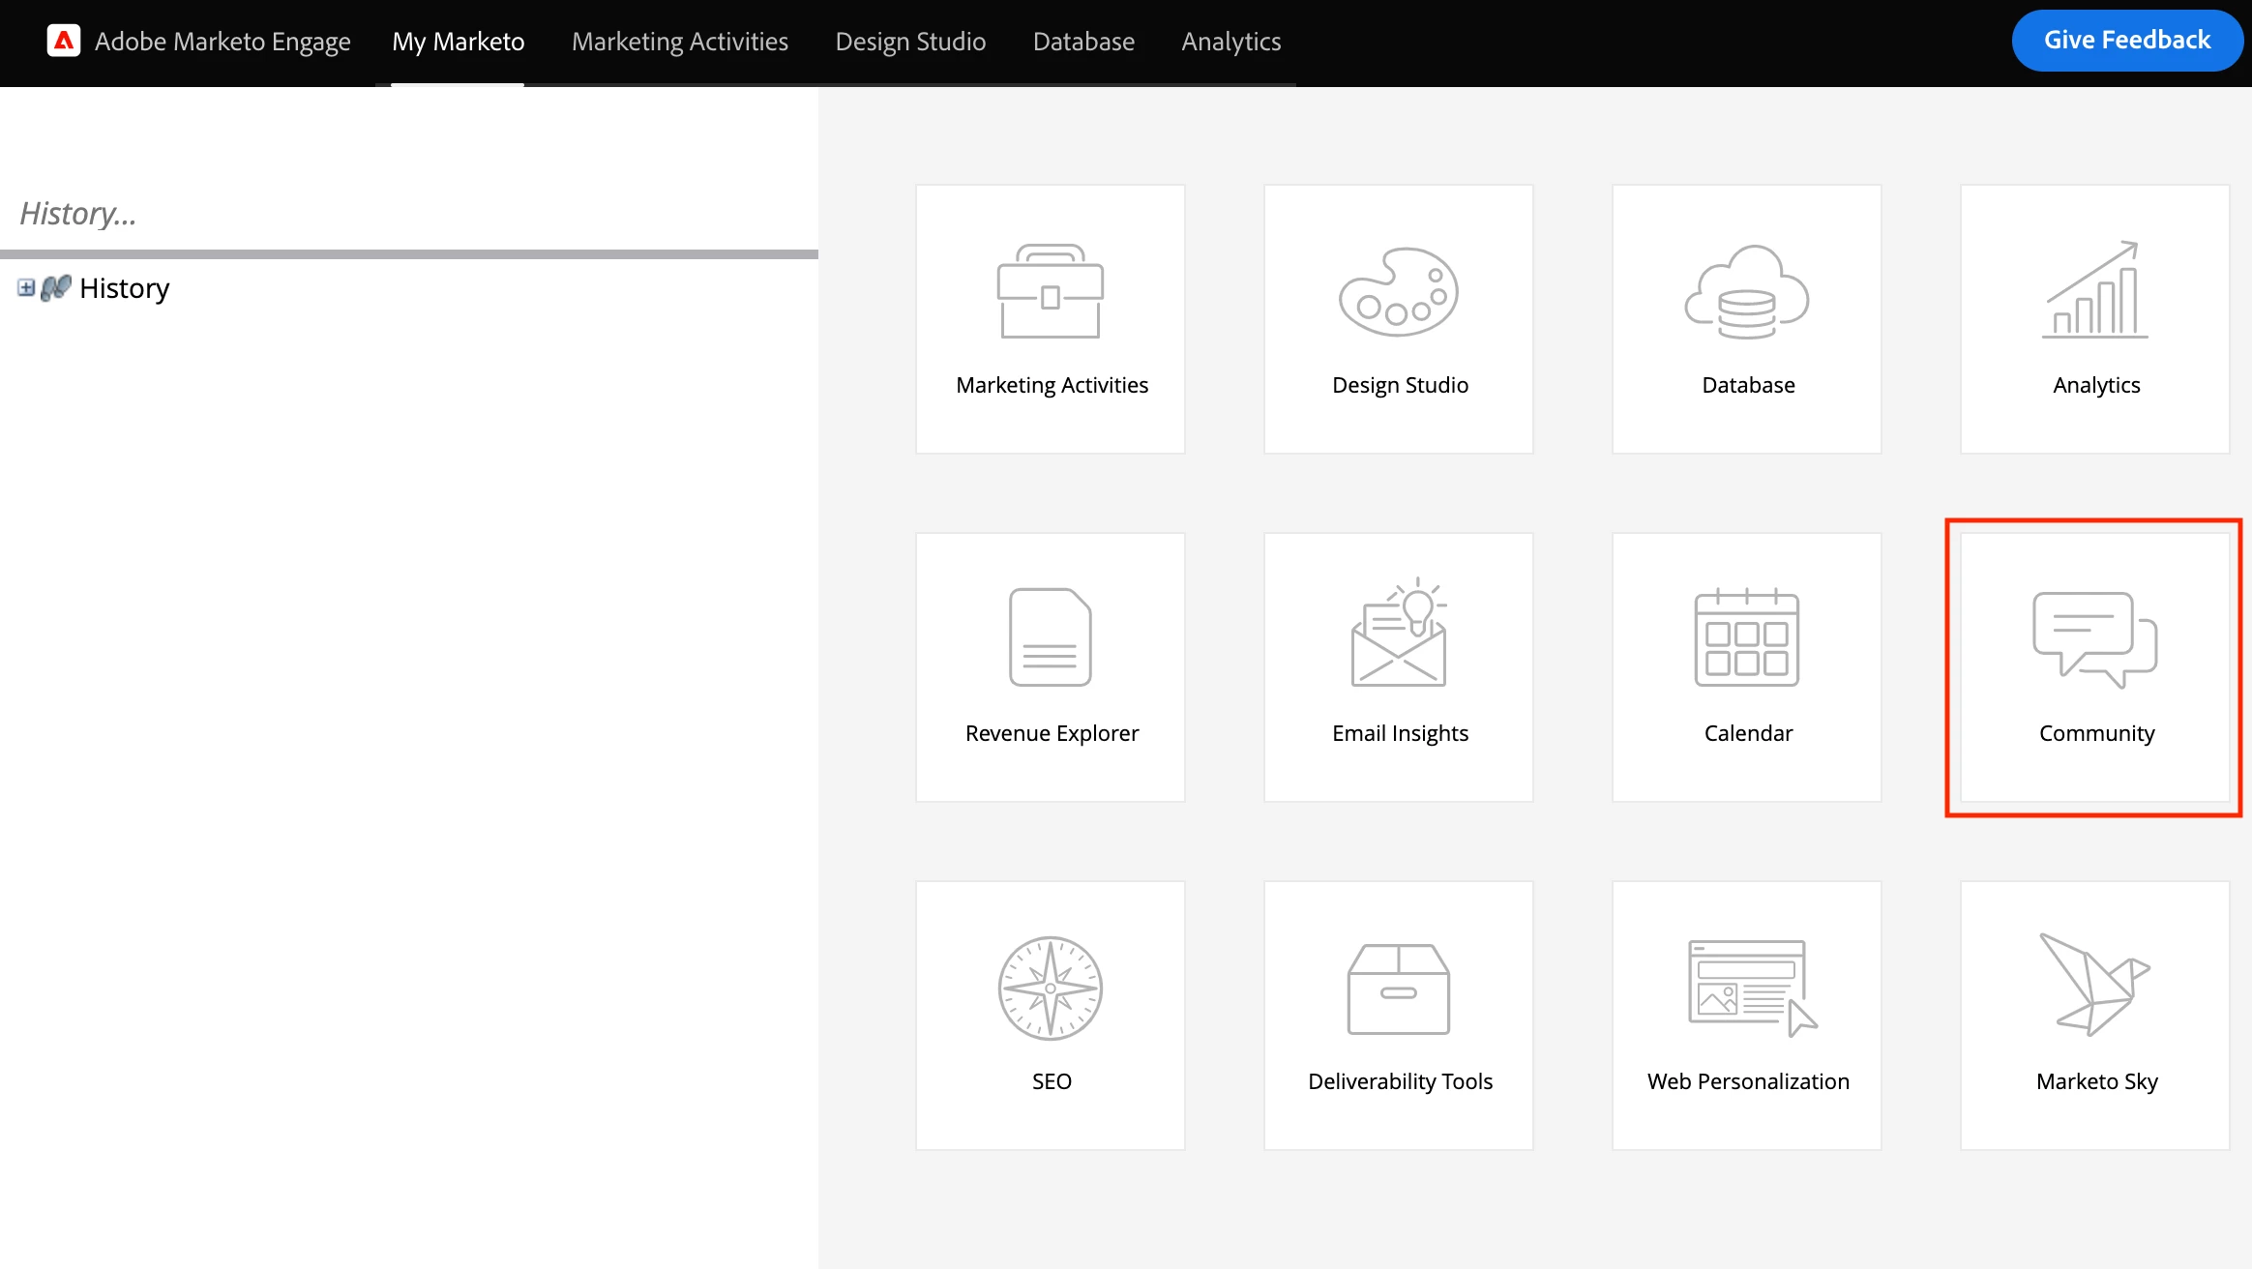Switch to Design Studio top tab
Screen dimensions: 2252x1269
point(910,42)
